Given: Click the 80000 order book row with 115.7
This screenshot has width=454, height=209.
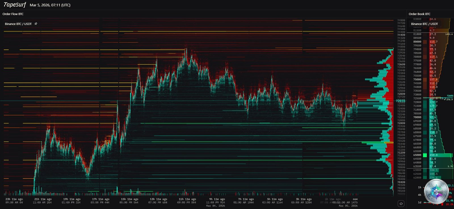Looking at the screenshot, I should [x=430, y=42].
